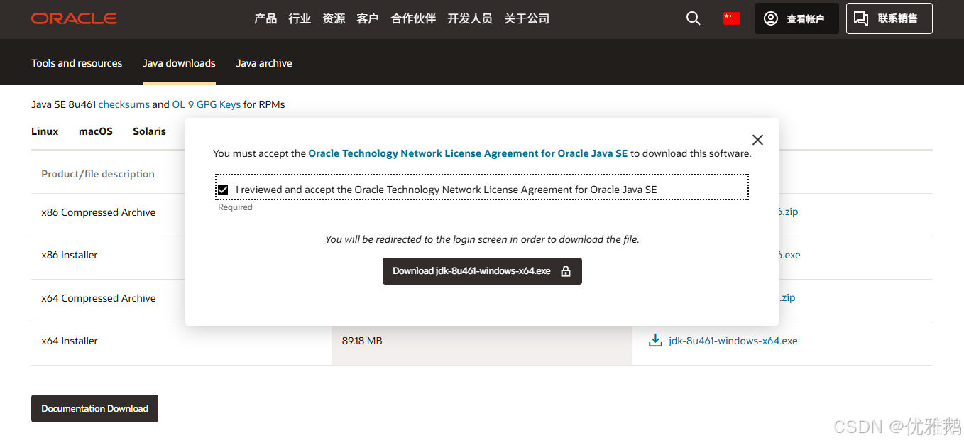Open Oracle Technology Network License Agreement link

pyautogui.click(x=468, y=153)
